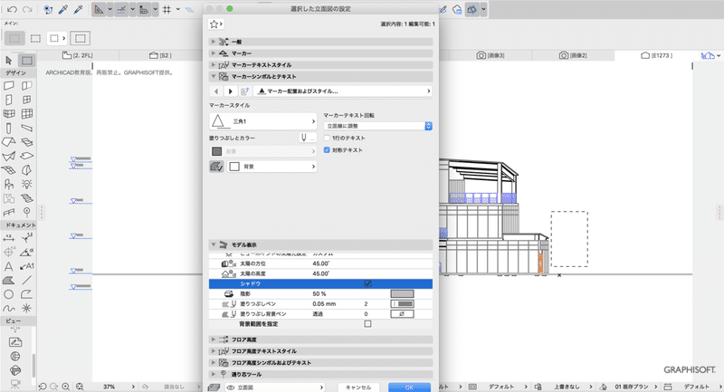Click the 塗りつぶしペン pen swatch
The image size is (724, 392).
[x=402, y=304]
